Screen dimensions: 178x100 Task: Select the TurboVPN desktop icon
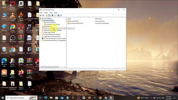(x=4, y=73)
